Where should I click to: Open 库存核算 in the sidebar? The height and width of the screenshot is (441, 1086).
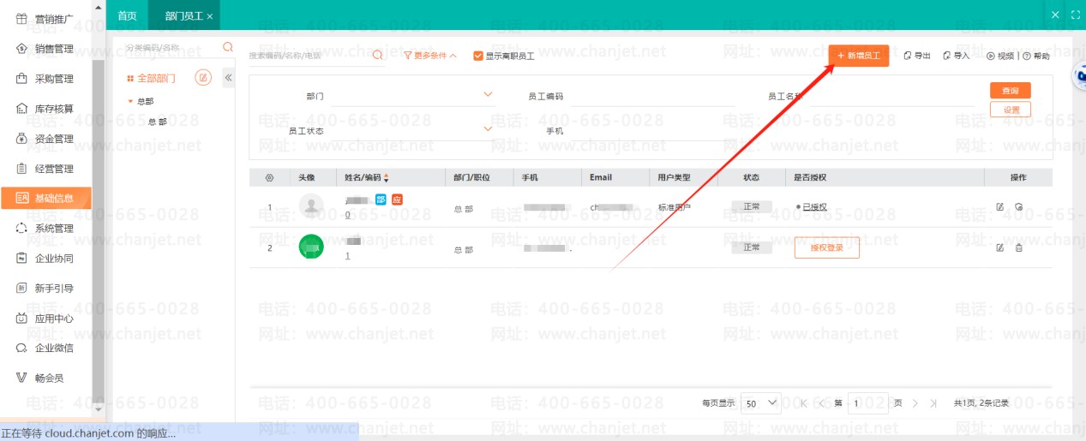click(x=46, y=109)
